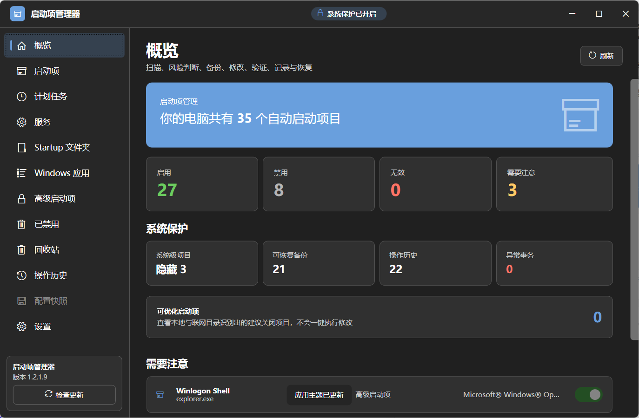639x418 pixels.
Task: Click the trash icon next to 已禁用
Action: coord(21,224)
